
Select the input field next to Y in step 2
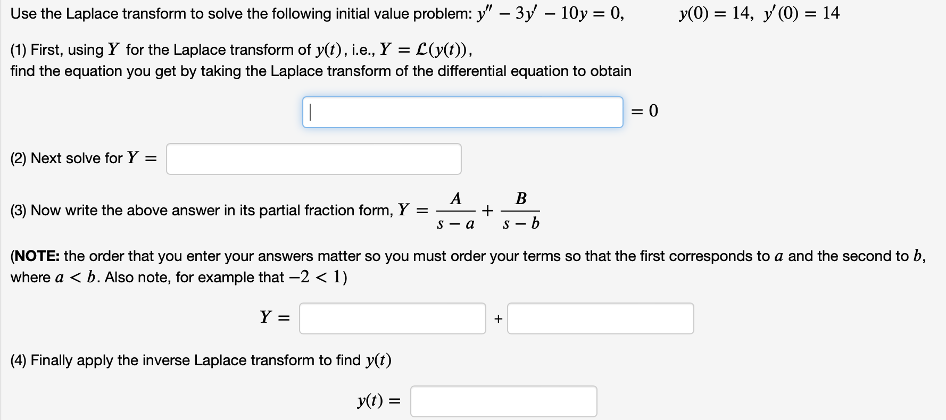313,158
